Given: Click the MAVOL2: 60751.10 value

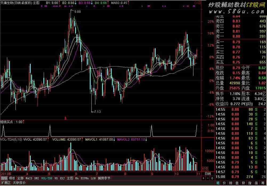Looking at the screenshot, I should pos(131,140).
